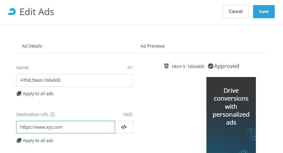This screenshot has width=283, height=153.
Task: Click the Name character counter showing 47
Action: [x=130, y=68]
